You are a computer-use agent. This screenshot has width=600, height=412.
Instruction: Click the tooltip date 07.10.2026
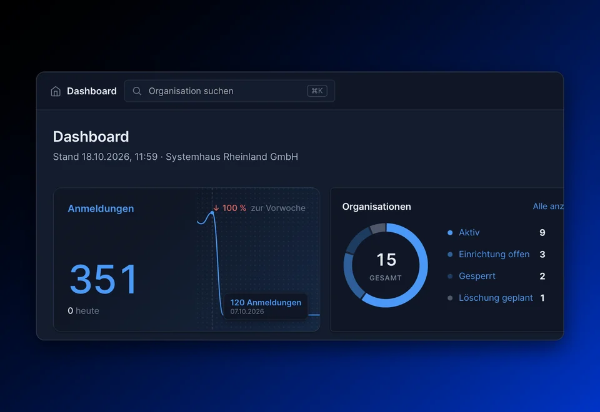point(247,311)
